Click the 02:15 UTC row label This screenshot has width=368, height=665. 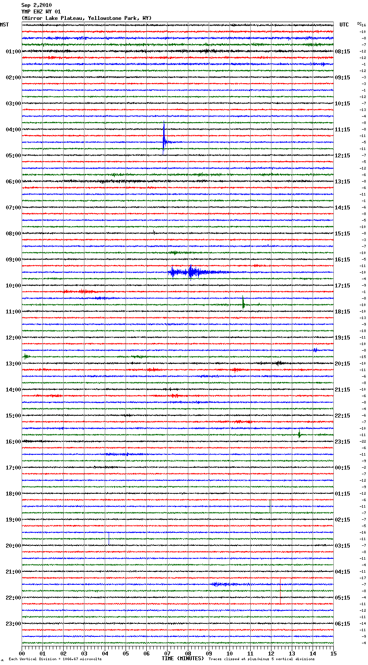[342, 520]
